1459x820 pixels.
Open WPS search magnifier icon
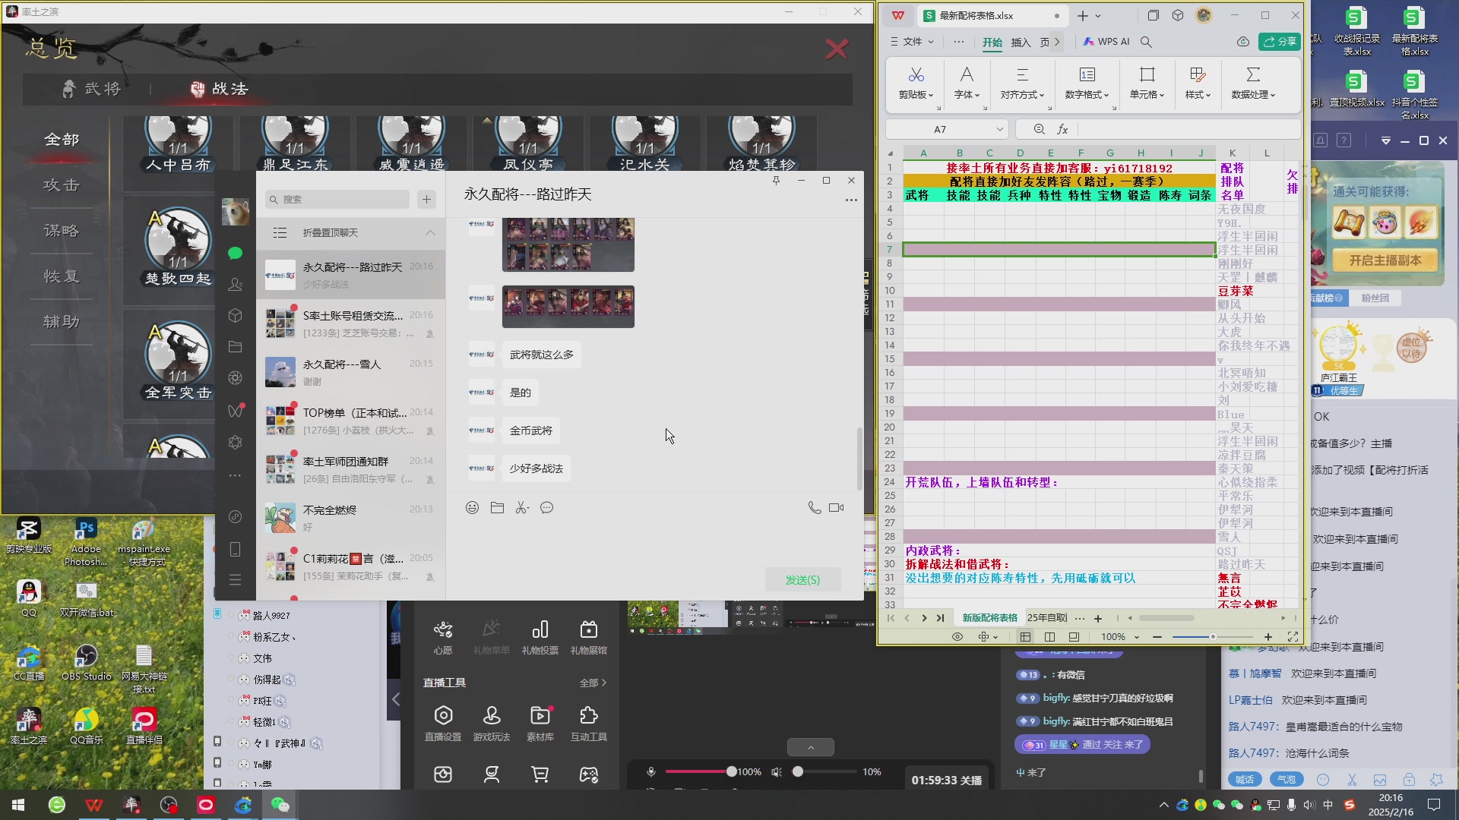point(1146,42)
